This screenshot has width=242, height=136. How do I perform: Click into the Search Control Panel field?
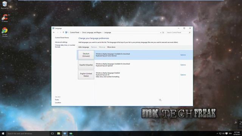(x=178, y=32)
